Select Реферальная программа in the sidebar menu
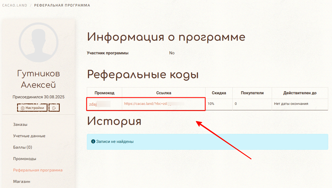This screenshot has width=332, height=188. [38, 170]
